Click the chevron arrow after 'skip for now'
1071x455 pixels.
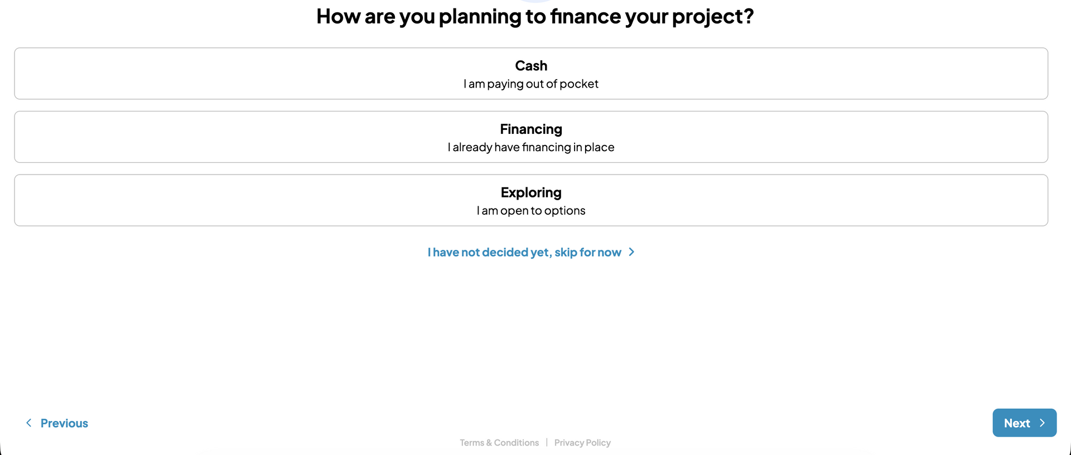[631, 252]
